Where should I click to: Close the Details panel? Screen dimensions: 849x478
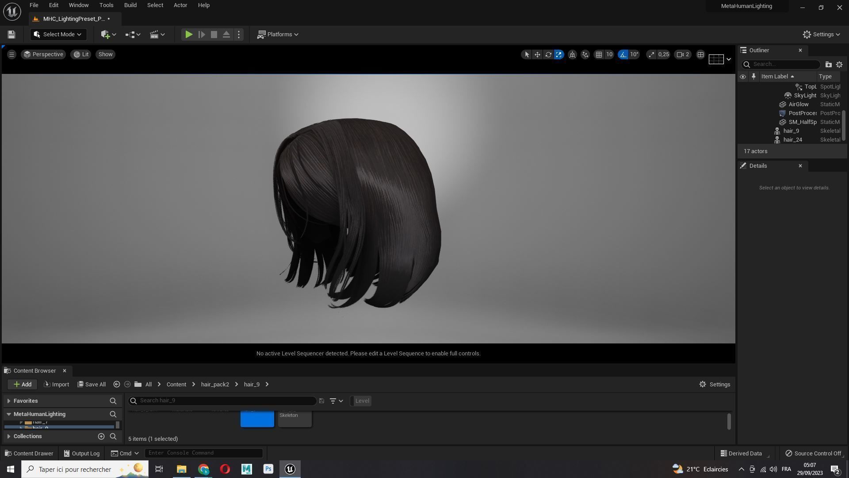click(800, 166)
